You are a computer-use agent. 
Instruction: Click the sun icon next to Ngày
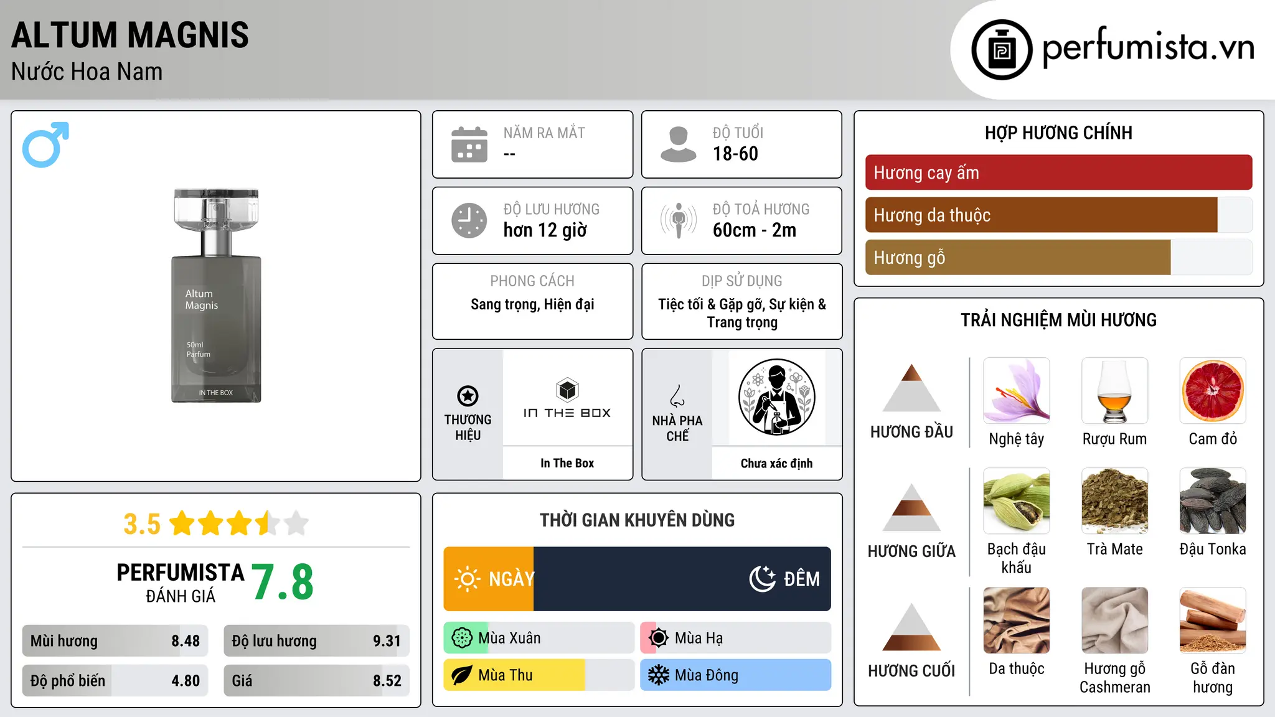point(467,579)
